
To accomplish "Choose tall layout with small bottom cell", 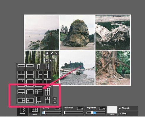I will 47,66.
